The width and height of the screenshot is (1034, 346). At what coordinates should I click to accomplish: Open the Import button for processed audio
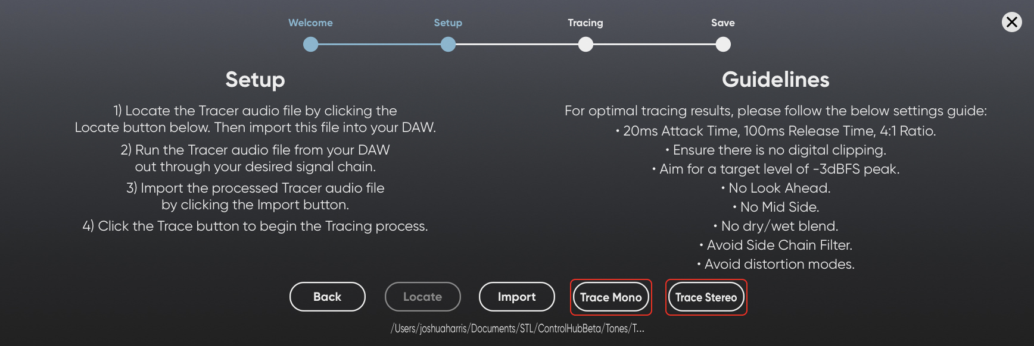point(517,297)
